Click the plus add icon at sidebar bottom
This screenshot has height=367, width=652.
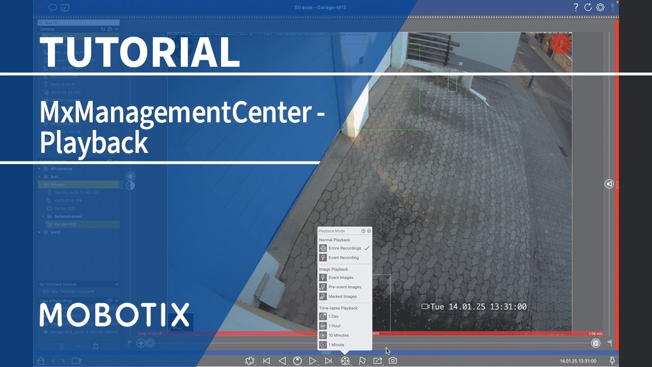78,346
